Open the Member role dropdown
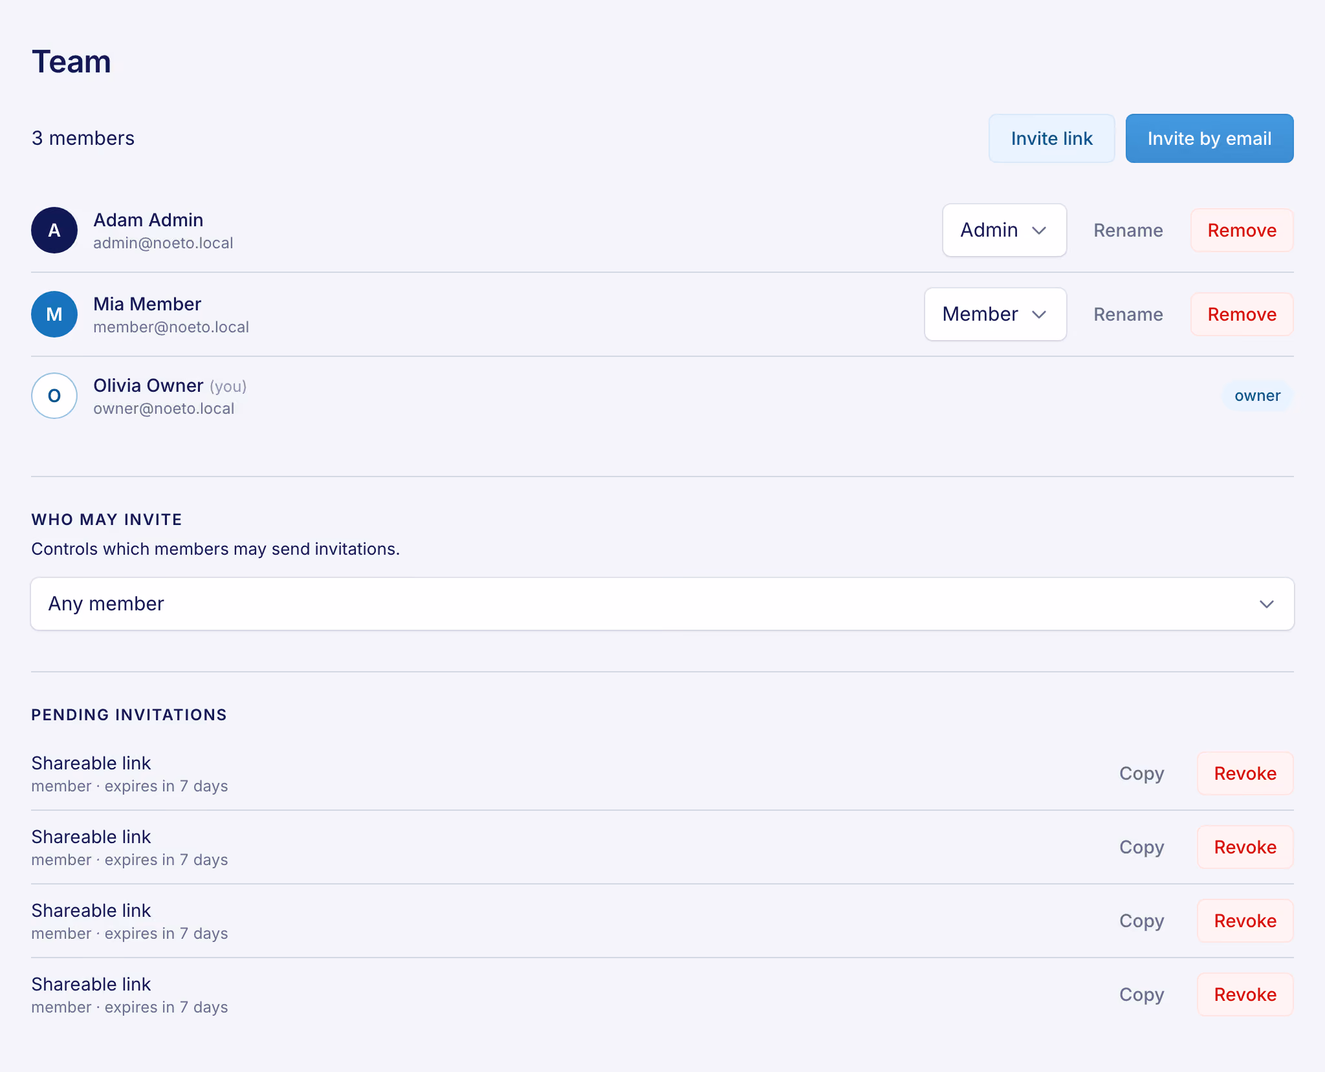The width and height of the screenshot is (1325, 1072). coord(995,314)
